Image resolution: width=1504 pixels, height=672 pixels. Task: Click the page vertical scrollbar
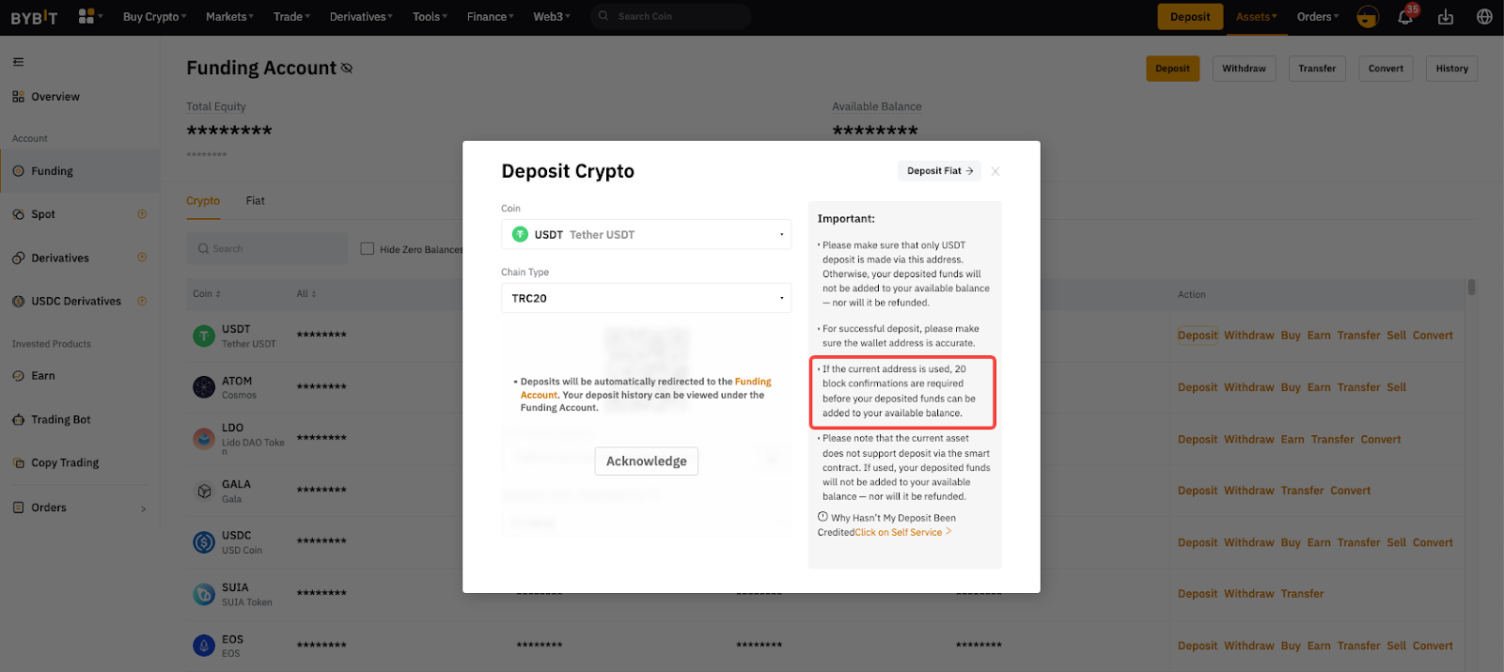click(1471, 288)
